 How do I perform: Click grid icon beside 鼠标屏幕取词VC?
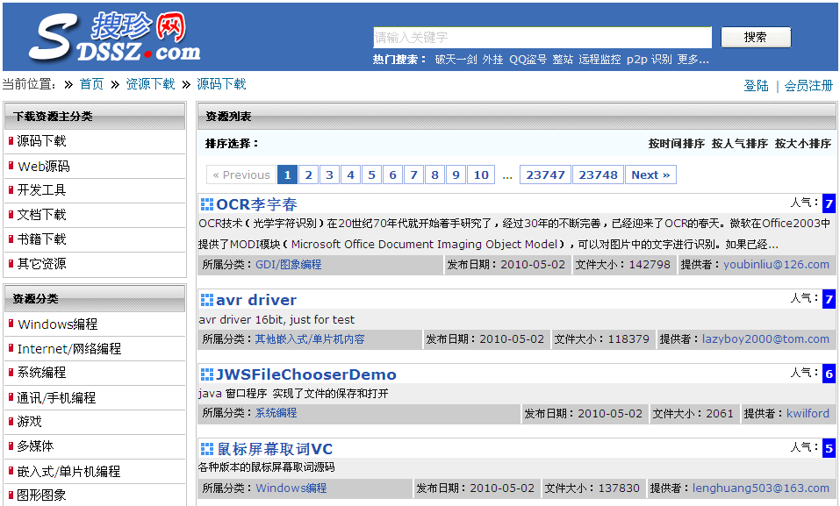coord(207,449)
